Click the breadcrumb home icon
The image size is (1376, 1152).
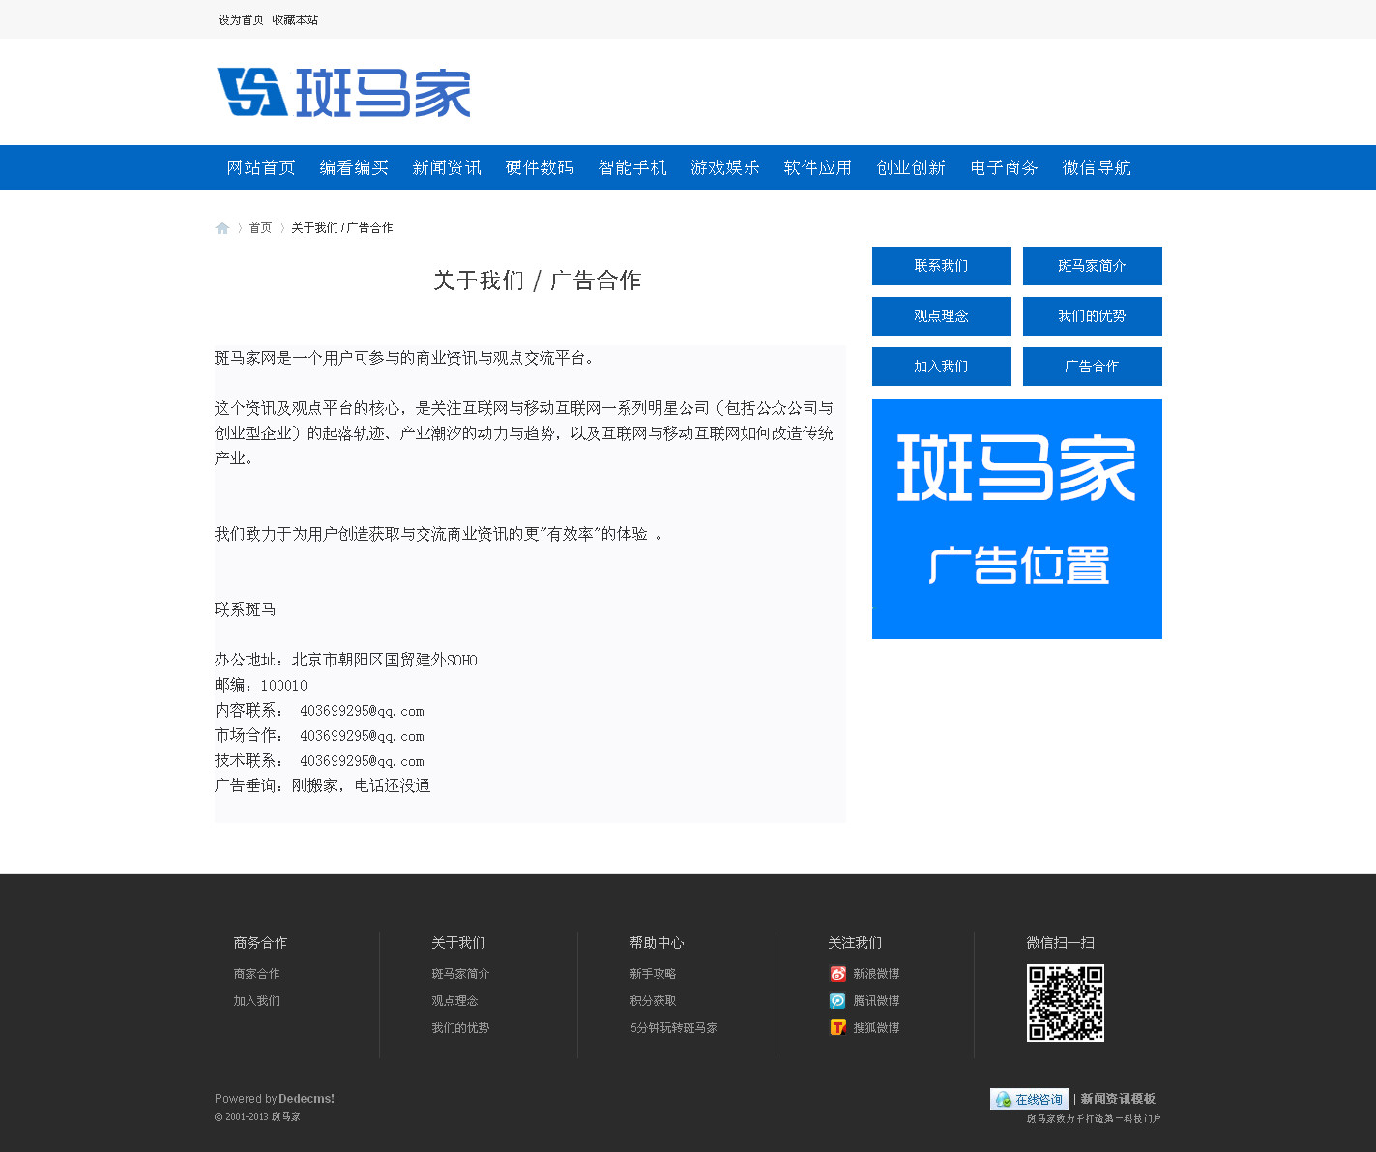click(x=222, y=228)
